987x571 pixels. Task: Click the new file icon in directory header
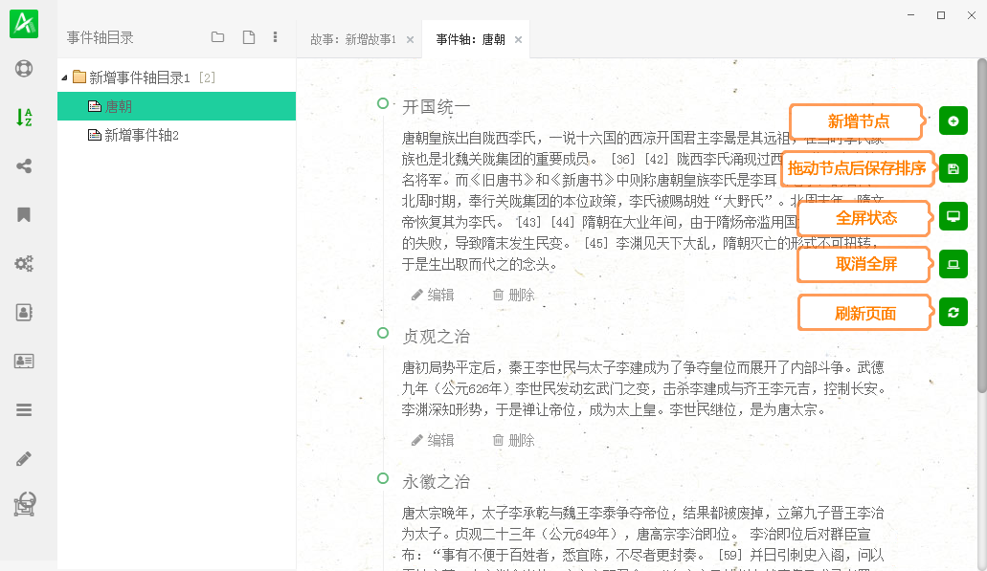(249, 37)
